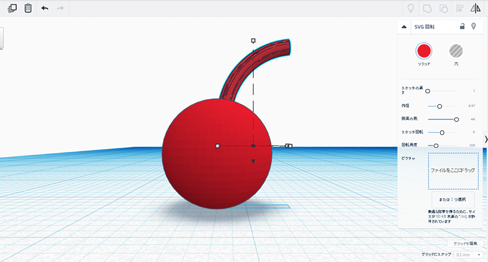
Task: Click the Show All lightbulb icon in the toolbar
Action: (x=411, y=9)
